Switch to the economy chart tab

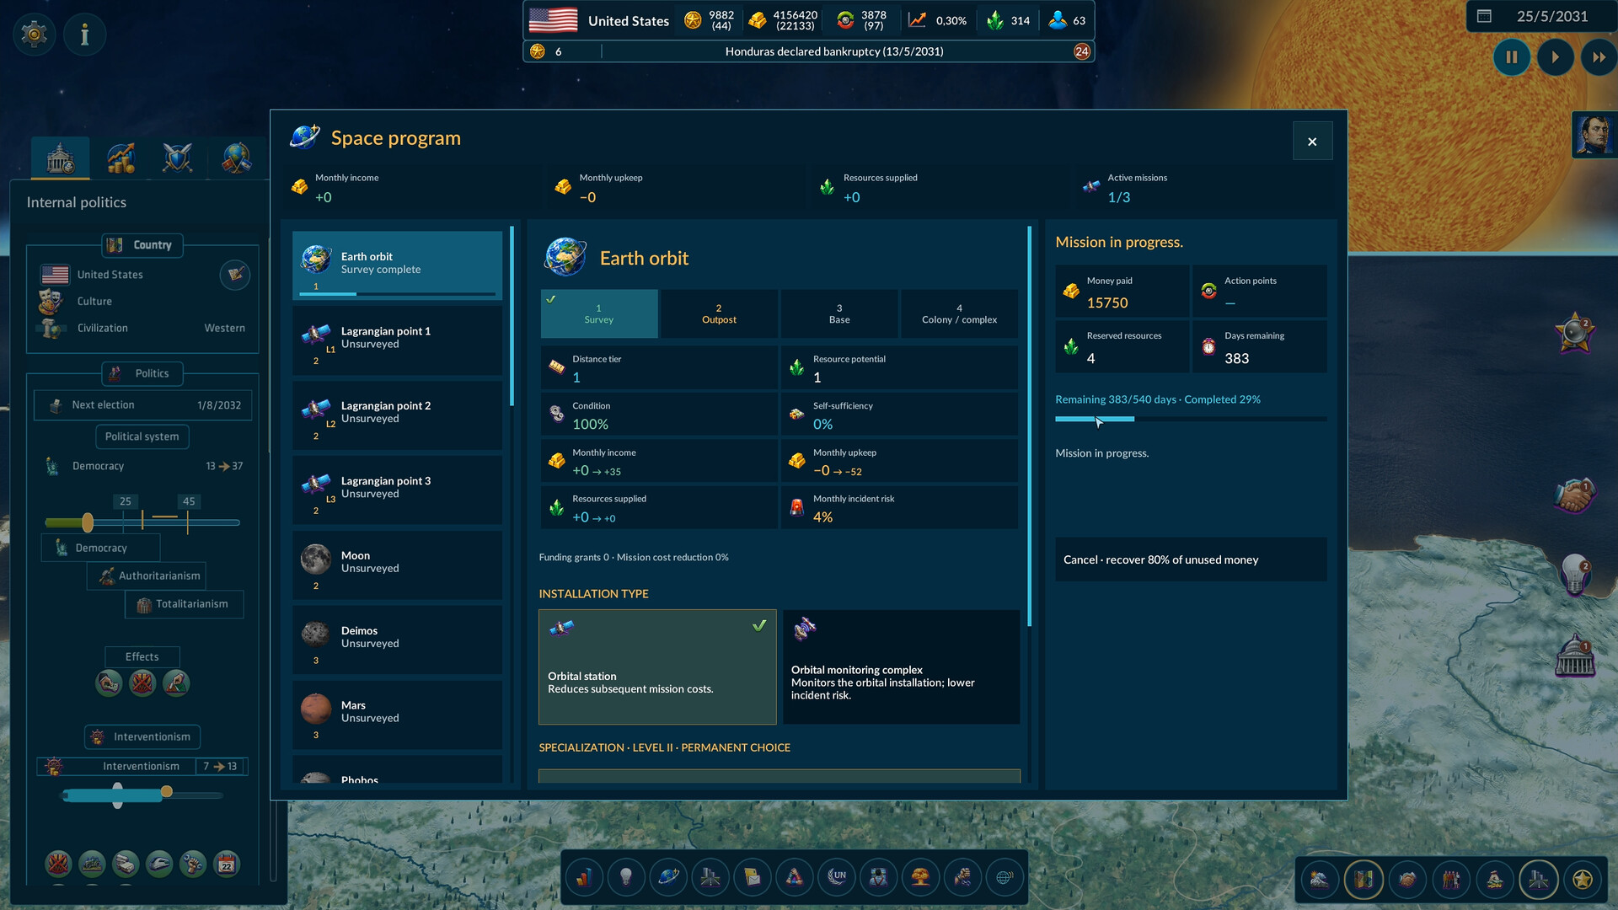coord(121,158)
